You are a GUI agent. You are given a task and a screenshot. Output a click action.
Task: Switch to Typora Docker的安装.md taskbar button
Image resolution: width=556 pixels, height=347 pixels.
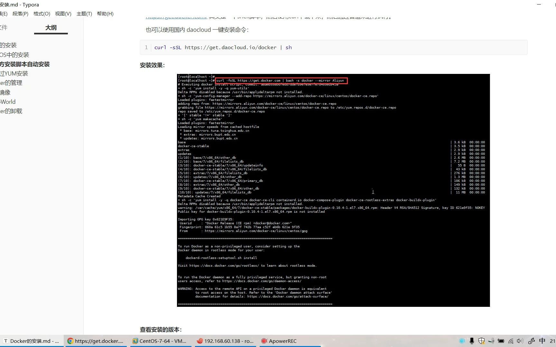(x=32, y=341)
